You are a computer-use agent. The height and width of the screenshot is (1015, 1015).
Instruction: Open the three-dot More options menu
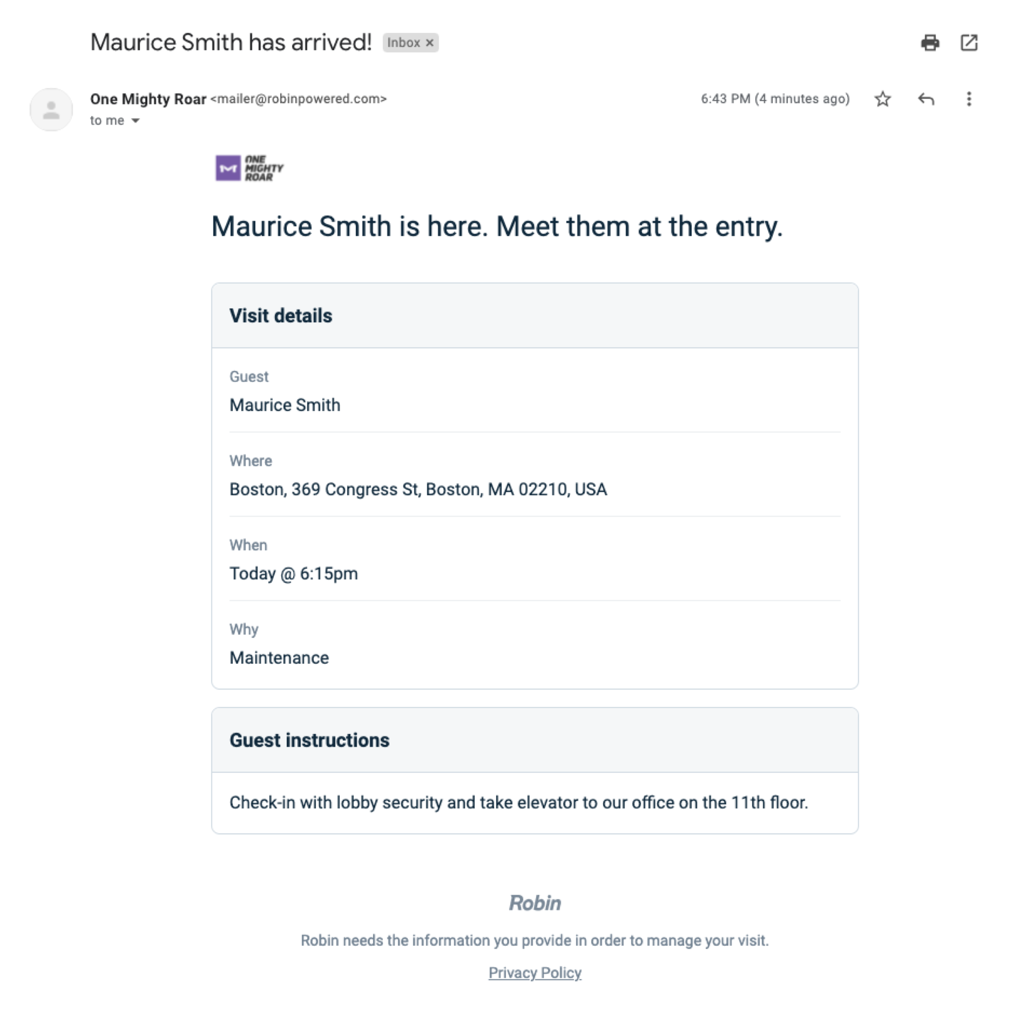(x=969, y=99)
